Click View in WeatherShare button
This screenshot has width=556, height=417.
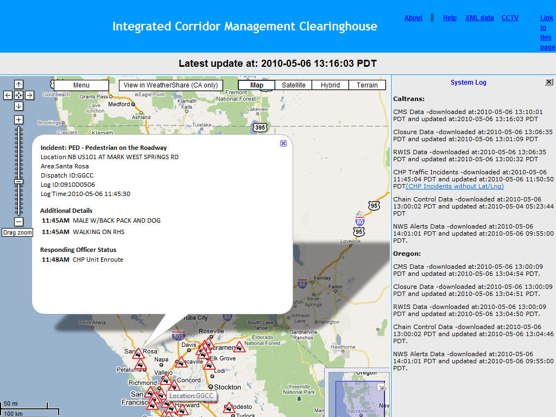pos(170,85)
